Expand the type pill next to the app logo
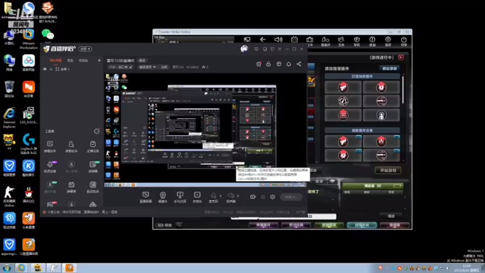485x273 pixels. [x=85, y=49]
